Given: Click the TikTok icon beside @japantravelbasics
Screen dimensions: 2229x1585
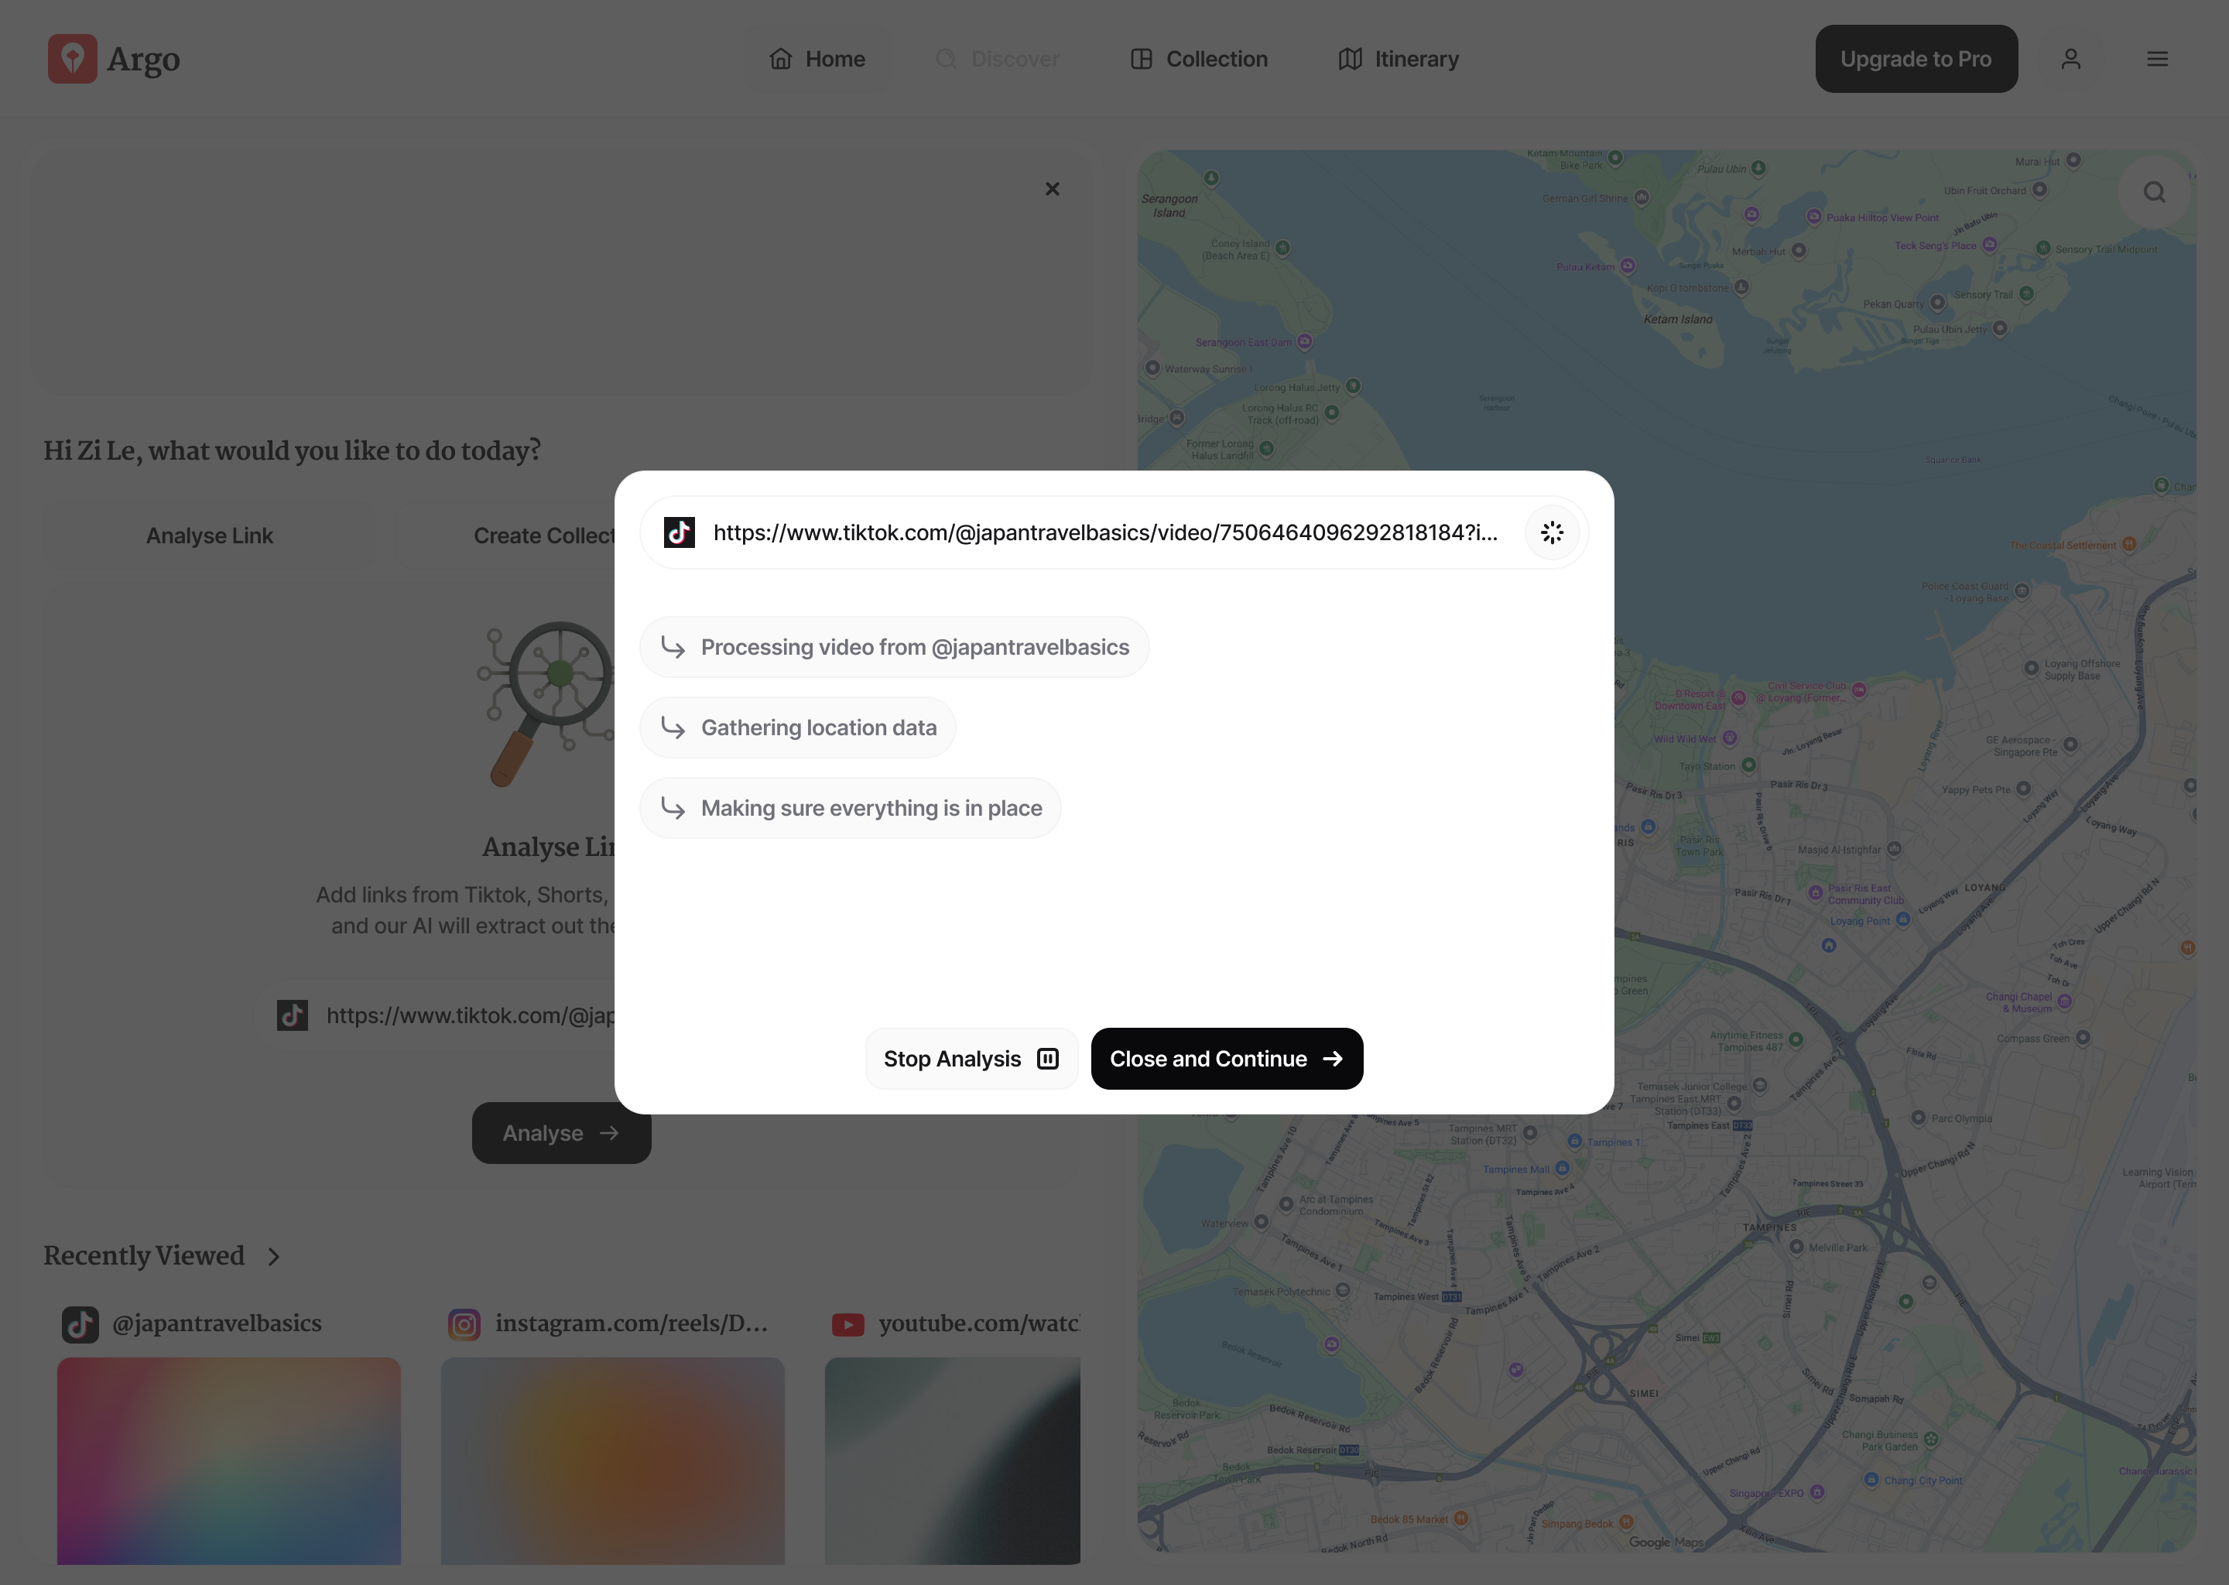Looking at the screenshot, I should tap(80, 1323).
